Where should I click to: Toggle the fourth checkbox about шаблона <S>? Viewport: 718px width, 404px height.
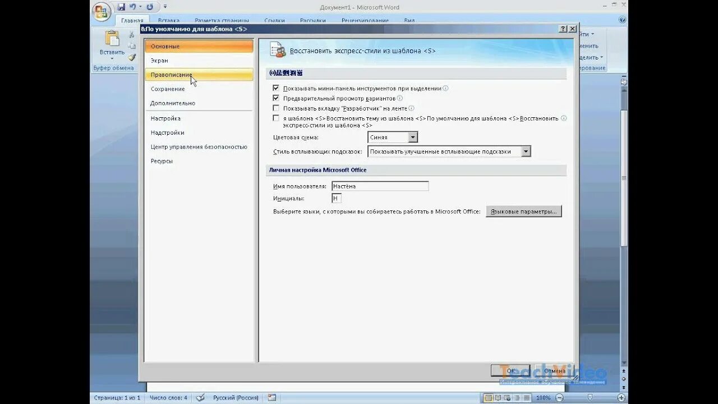click(x=275, y=118)
